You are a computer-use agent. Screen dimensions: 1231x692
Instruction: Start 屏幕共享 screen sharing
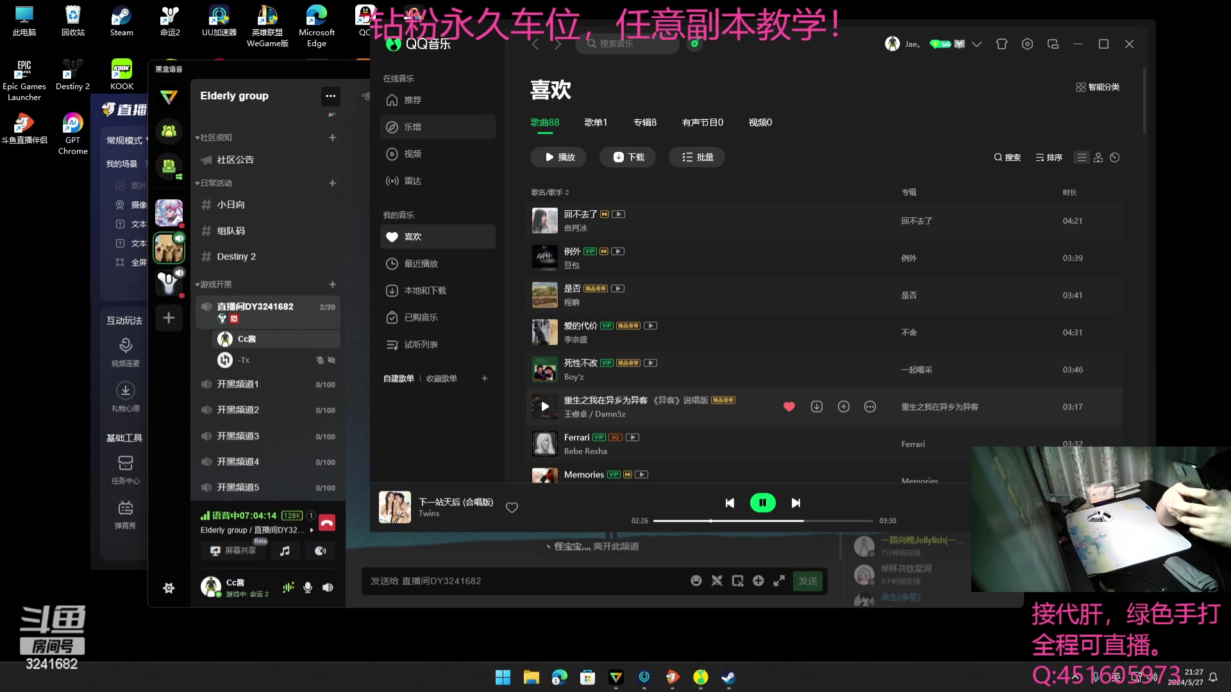pos(233,550)
